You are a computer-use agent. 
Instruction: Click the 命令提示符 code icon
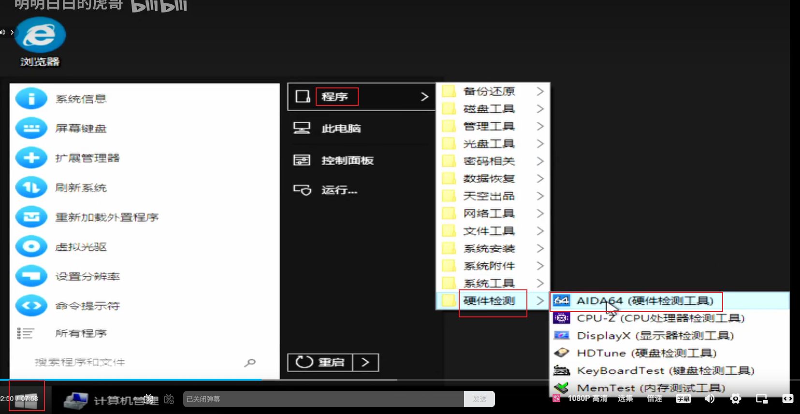tap(31, 305)
